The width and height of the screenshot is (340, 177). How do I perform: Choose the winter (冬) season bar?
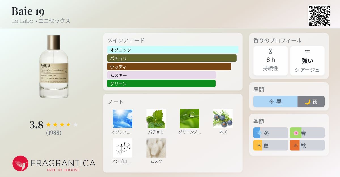[271, 133]
